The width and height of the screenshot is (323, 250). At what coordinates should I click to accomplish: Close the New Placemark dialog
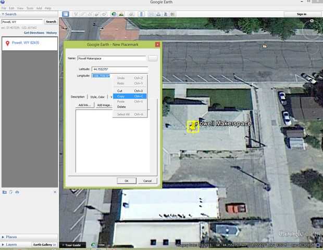[x=157, y=44]
